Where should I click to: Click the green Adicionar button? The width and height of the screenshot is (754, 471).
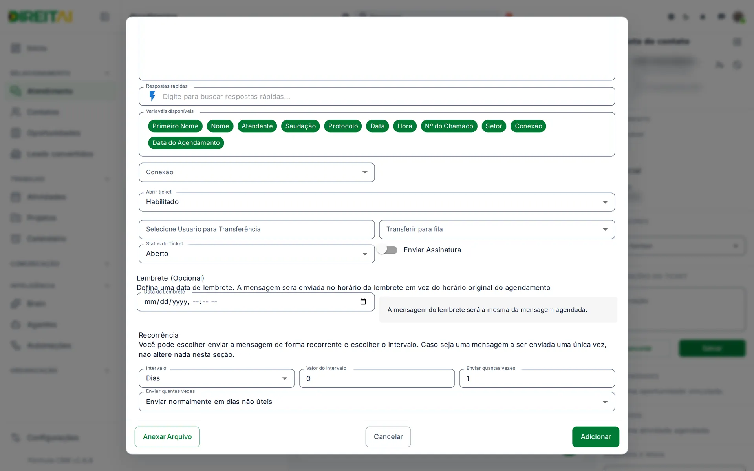(x=596, y=437)
